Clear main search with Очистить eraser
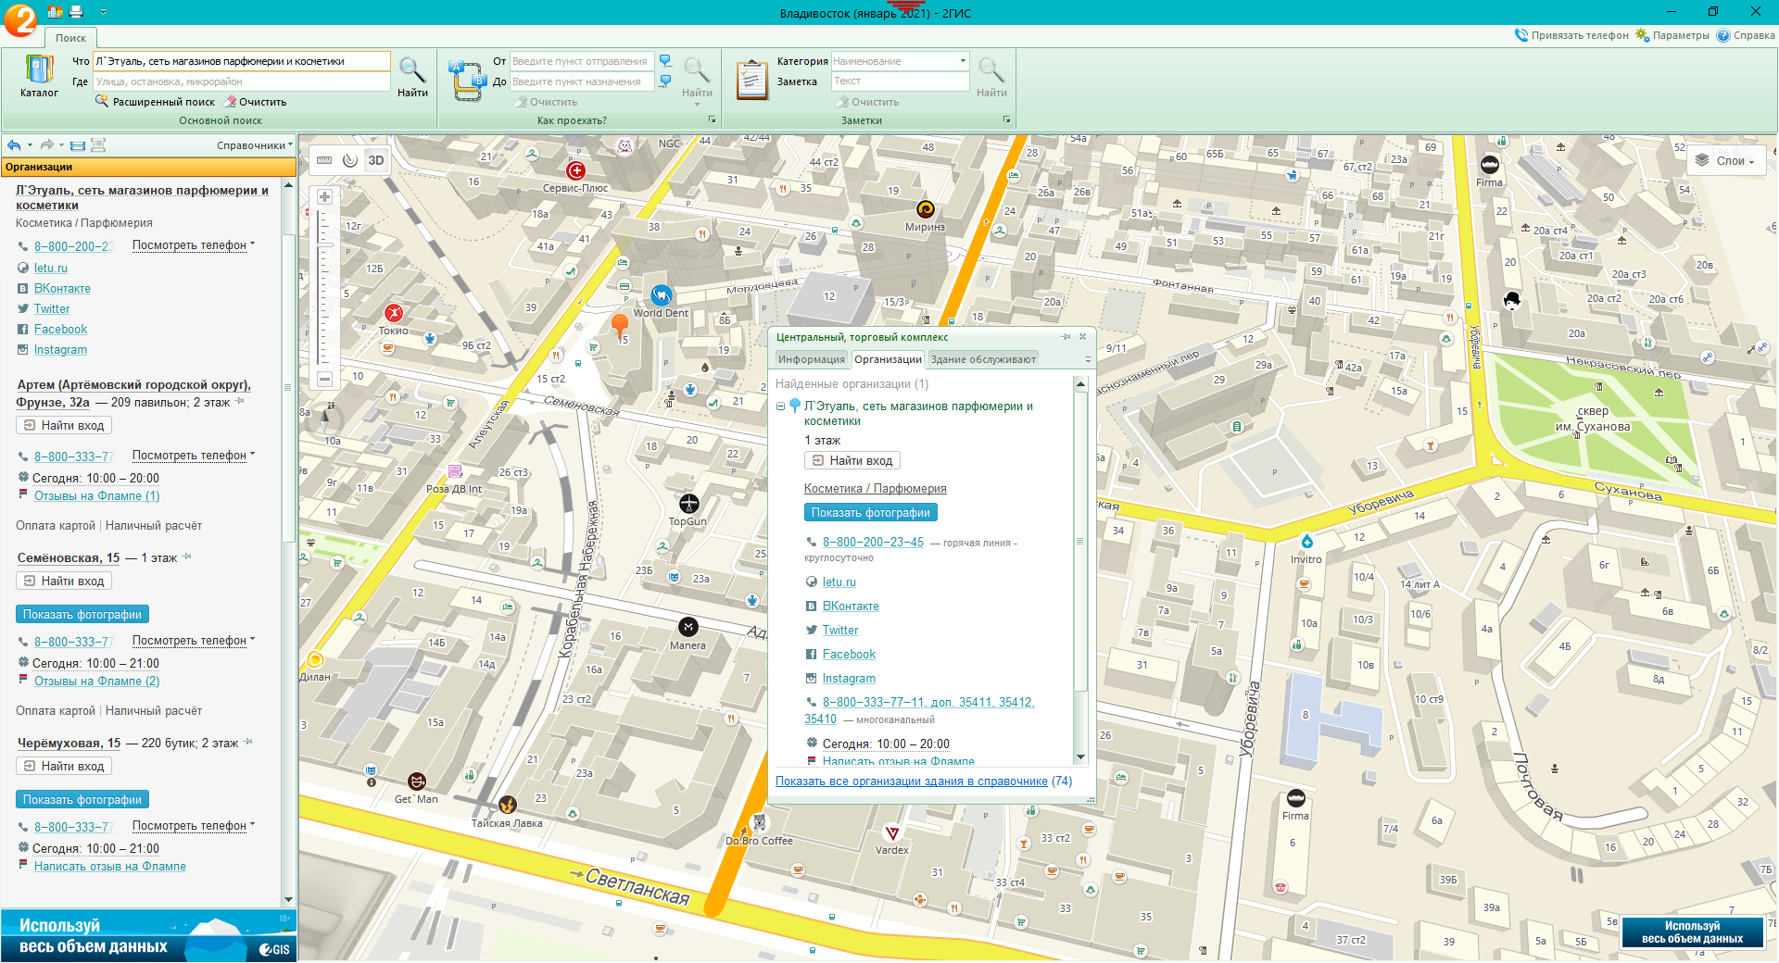The width and height of the screenshot is (1779, 963). click(x=256, y=102)
